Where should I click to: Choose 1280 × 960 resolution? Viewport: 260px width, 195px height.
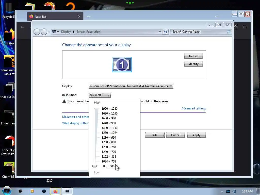pyautogui.click(x=109, y=137)
